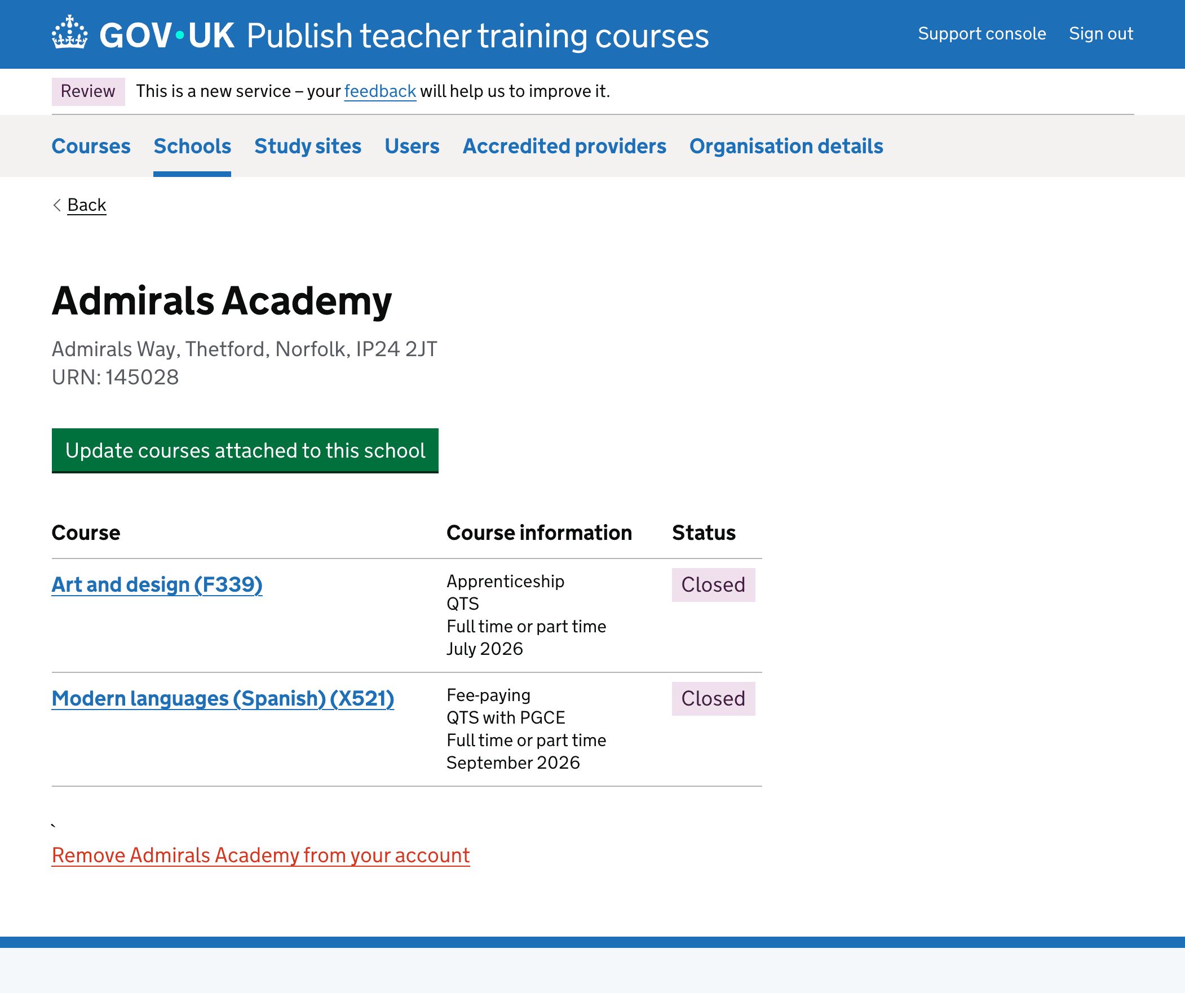Viewport: 1185px width, 993px height.
Task: Open Art and design (F339) course
Action: point(157,584)
